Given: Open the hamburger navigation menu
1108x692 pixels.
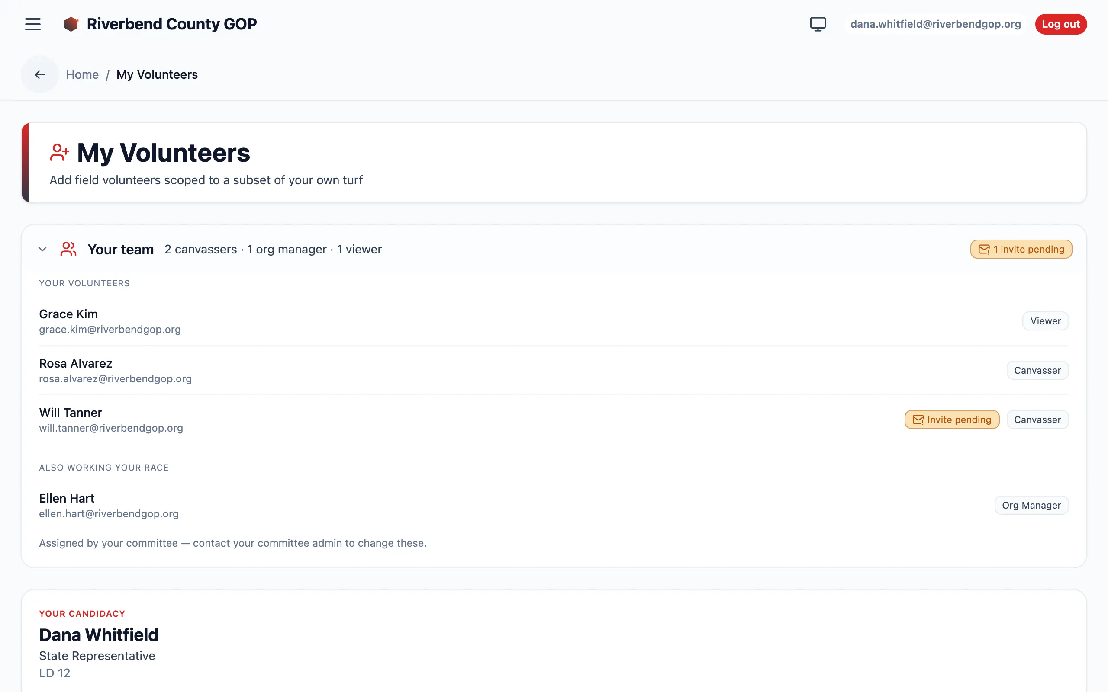Looking at the screenshot, I should (x=33, y=24).
